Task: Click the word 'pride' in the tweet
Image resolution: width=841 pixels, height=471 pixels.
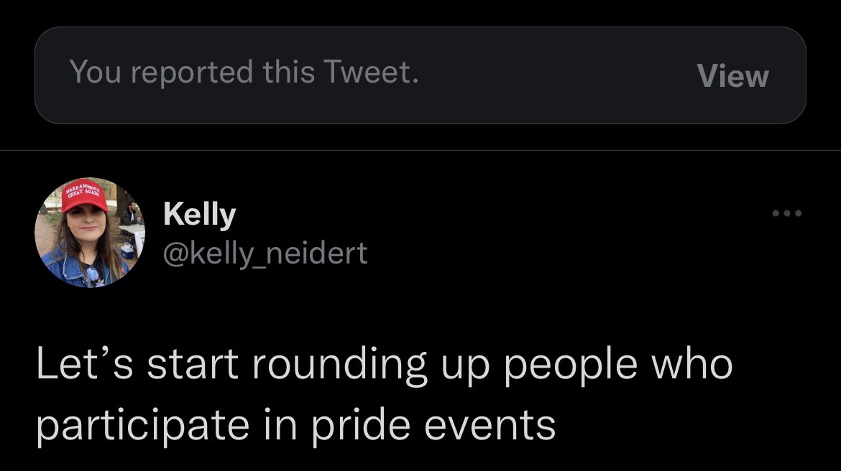Action: [x=359, y=426]
